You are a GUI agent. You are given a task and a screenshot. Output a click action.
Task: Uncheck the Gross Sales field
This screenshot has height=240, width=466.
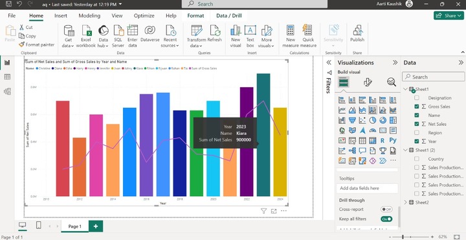pyautogui.click(x=417, y=106)
